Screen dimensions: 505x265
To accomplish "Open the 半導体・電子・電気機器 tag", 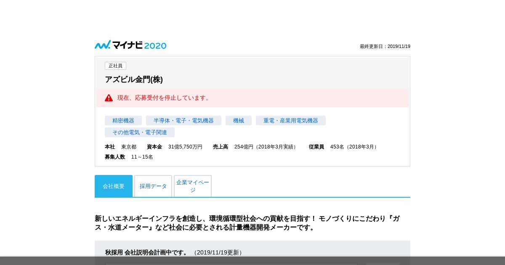I will pyautogui.click(x=183, y=121).
